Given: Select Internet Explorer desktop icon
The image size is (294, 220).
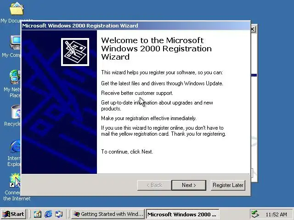Looking at the screenshot, I should click(x=14, y=153).
